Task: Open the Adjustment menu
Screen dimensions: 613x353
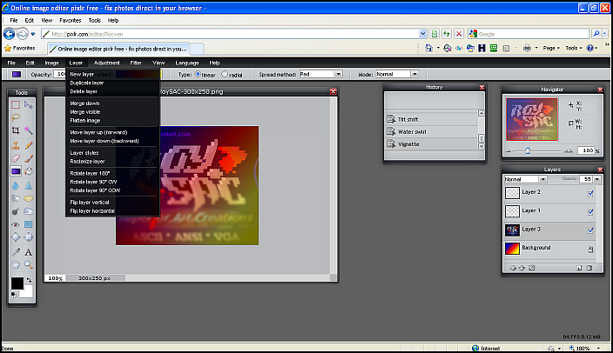Action: pyautogui.click(x=106, y=63)
